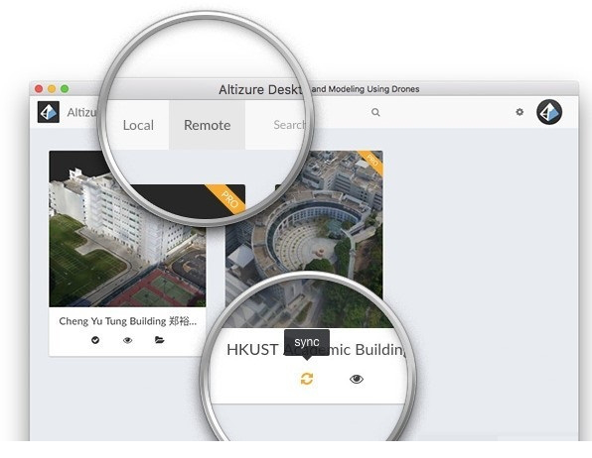Click the orange sync icon under HKUST
Image resolution: width=592 pixels, height=458 pixels.
[x=307, y=379]
